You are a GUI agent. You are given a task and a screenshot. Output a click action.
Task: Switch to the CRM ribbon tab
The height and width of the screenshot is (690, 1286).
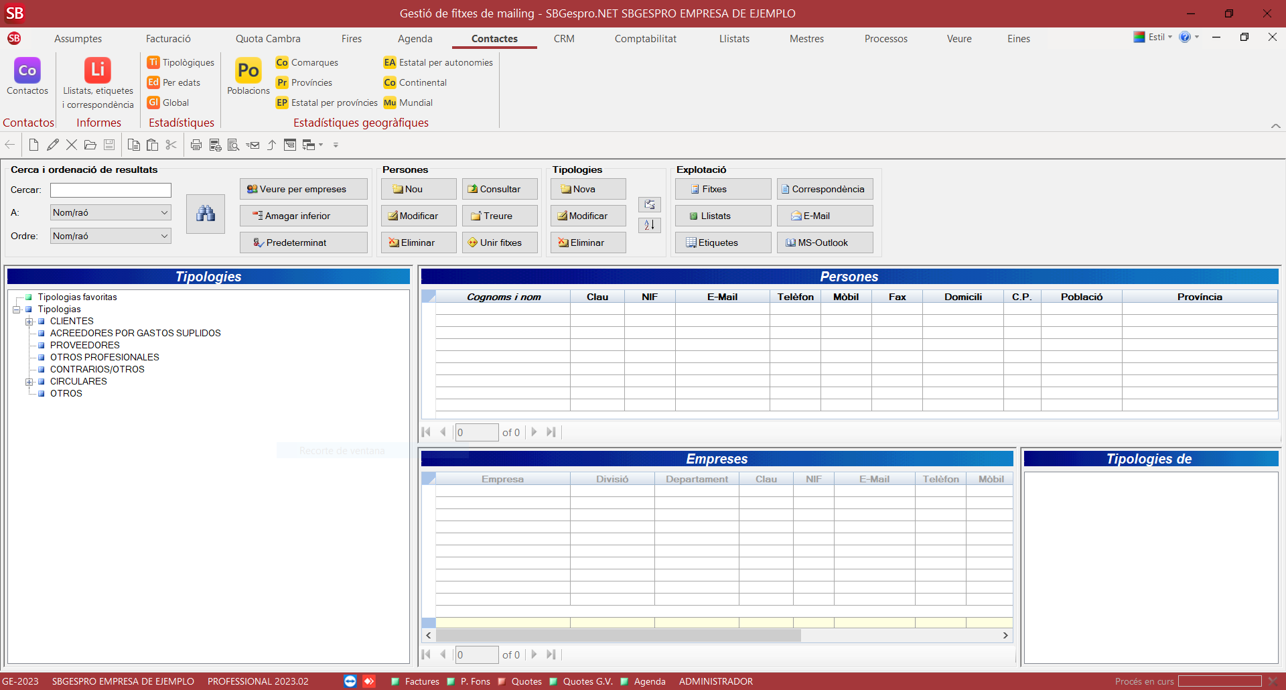(563, 39)
